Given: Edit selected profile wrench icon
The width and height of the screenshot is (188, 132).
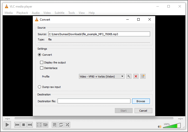Looking at the screenshot, I should tap(129, 77).
